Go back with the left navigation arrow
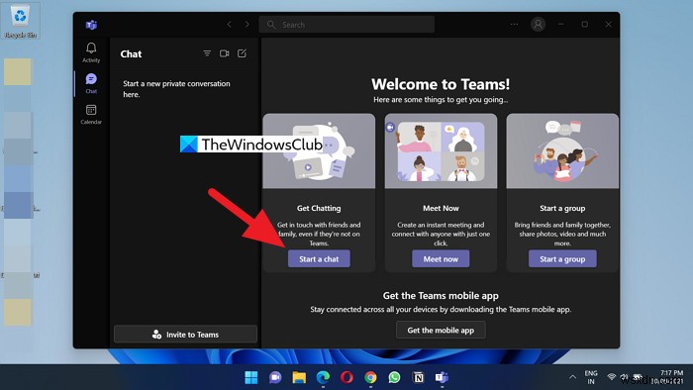The image size is (693, 390). (x=229, y=25)
